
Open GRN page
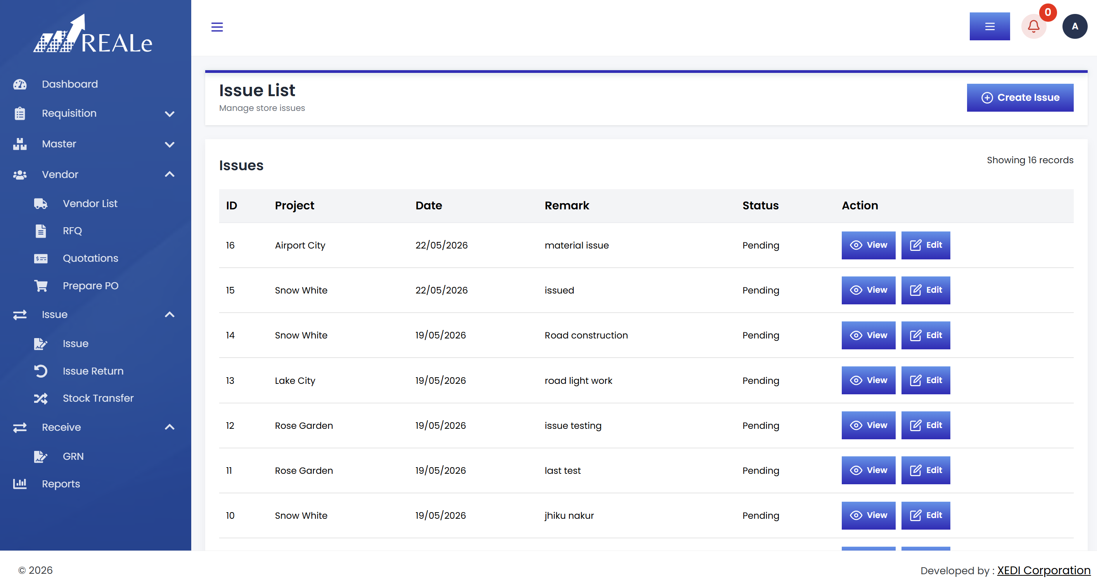[73, 456]
